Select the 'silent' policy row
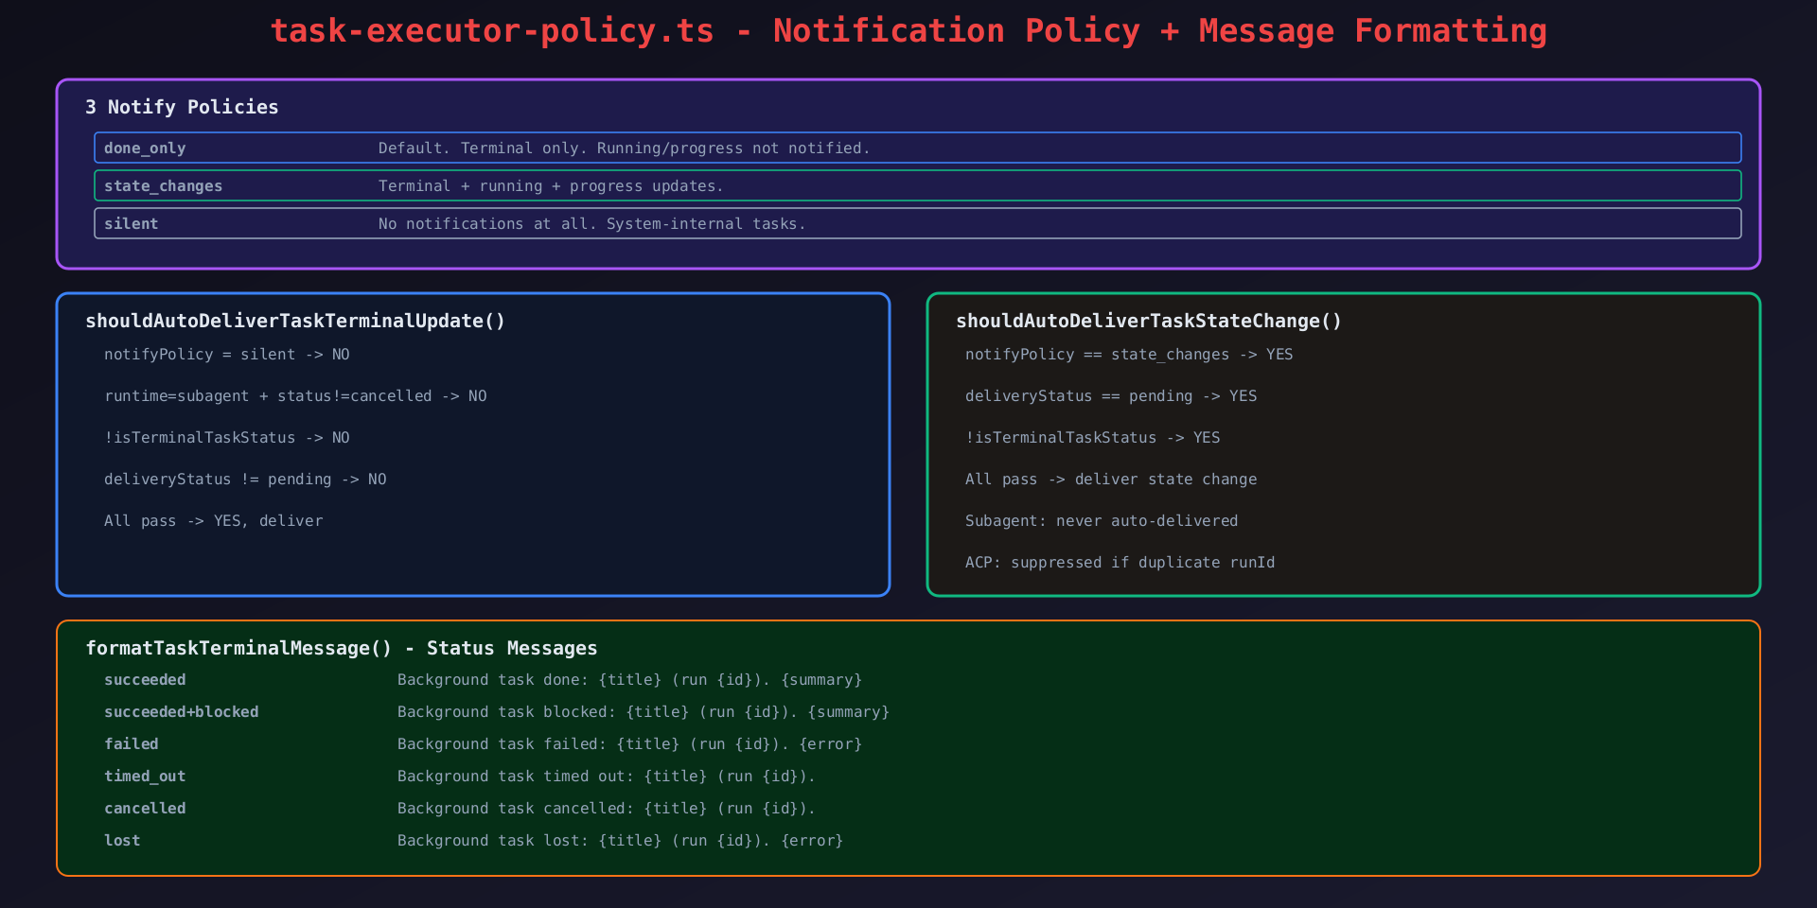The width and height of the screenshot is (1817, 908). pos(917,223)
